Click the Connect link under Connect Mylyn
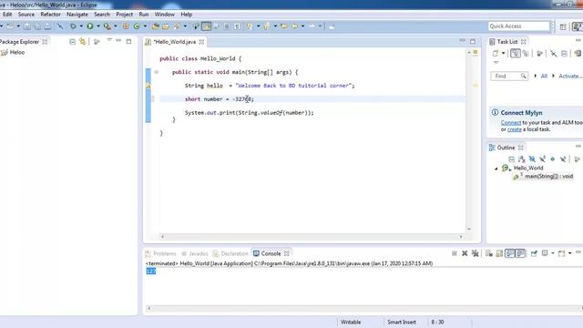The width and height of the screenshot is (583, 328). tap(510, 122)
